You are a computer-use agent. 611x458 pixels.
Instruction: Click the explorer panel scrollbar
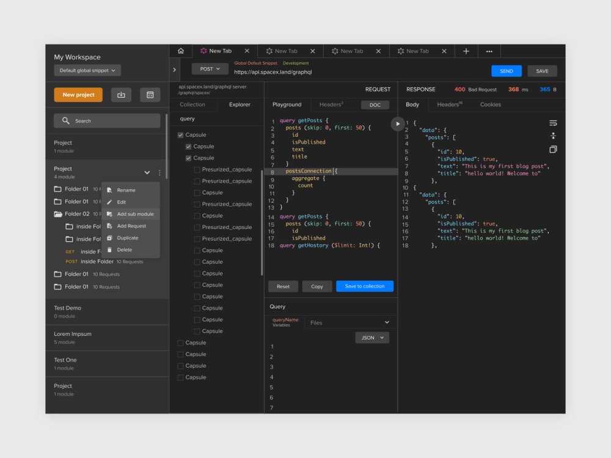pyautogui.click(x=262, y=222)
